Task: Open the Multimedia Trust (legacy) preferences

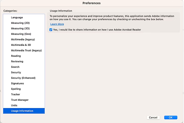Action: (x=26, y=51)
